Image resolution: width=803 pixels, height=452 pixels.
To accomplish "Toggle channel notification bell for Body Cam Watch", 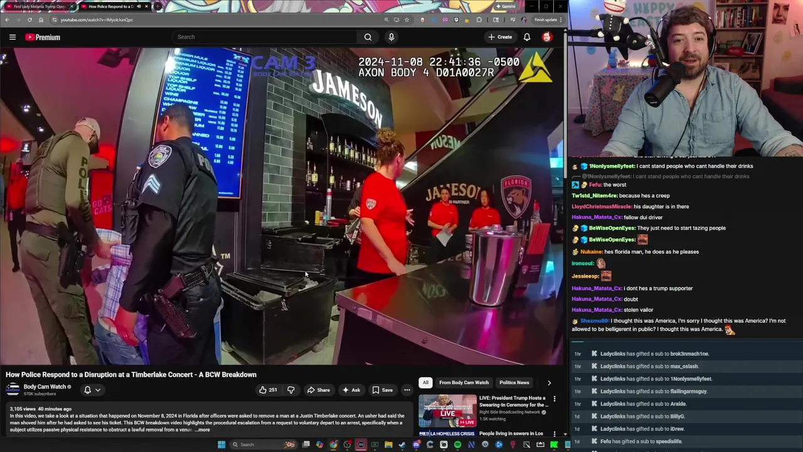I will (x=88, y=390).
